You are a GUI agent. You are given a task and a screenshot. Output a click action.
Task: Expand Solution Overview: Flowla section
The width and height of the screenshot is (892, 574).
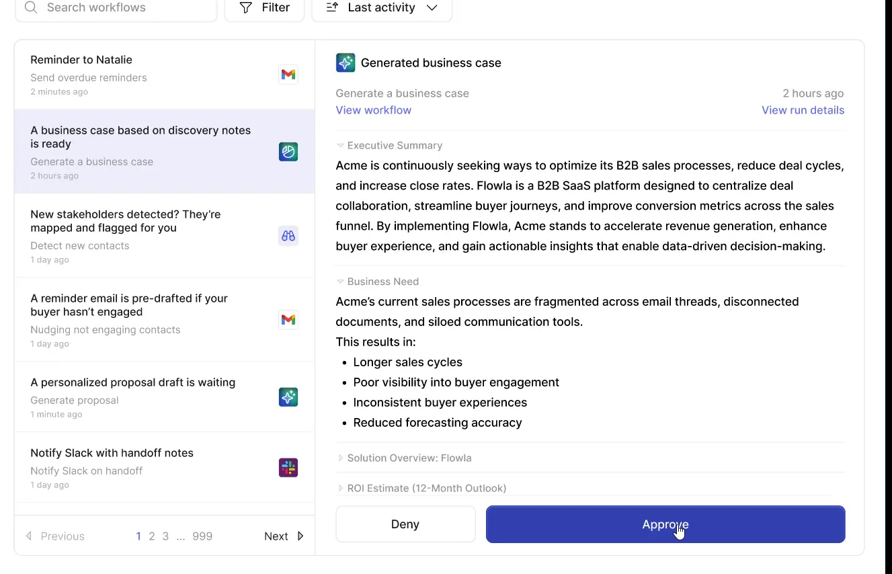[405, 458]
